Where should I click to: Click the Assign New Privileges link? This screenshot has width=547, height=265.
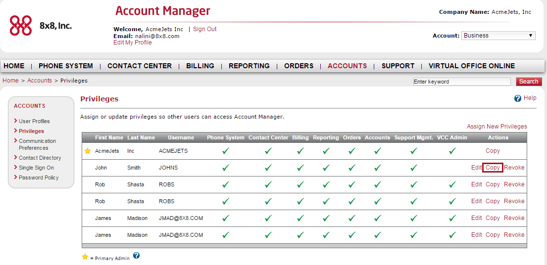coord(497,127)
